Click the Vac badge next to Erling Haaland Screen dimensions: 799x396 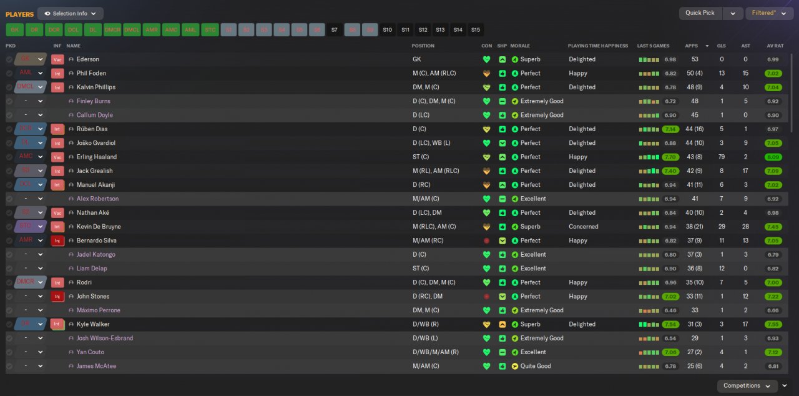pyautogui.click(x=58, y=157)
